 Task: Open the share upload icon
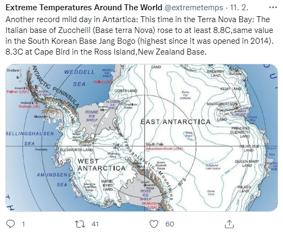point(229,224)
